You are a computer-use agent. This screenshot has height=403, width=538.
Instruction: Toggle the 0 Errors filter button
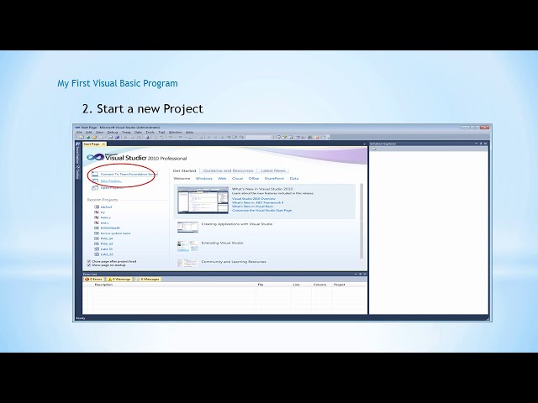click(x=93, y=280)
